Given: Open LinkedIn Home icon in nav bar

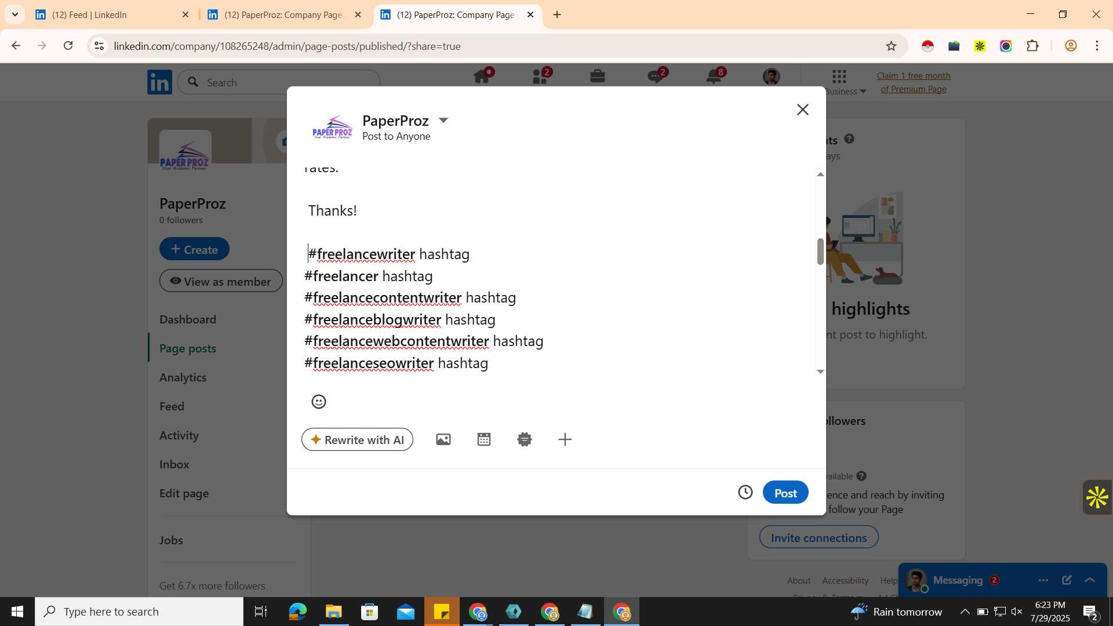Looking at the screenshot, I should pos(482,77).
